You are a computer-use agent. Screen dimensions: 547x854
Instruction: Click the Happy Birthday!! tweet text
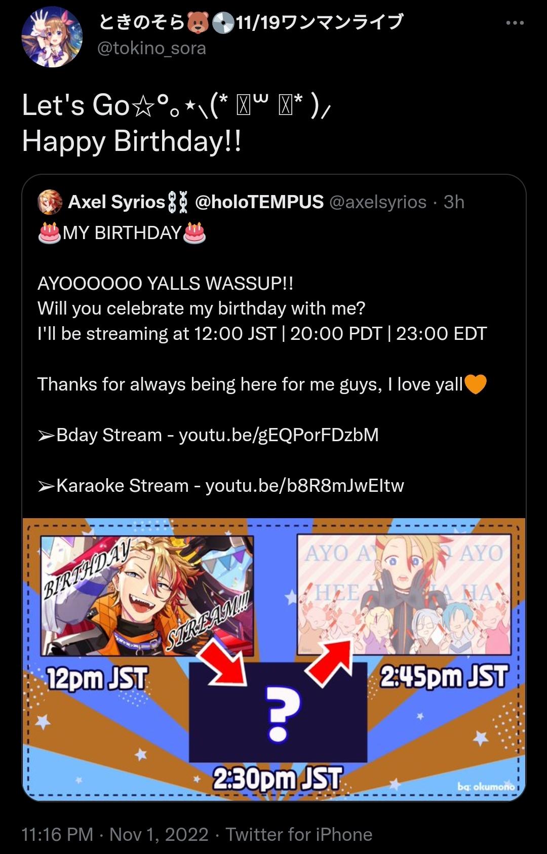point(132,141)
